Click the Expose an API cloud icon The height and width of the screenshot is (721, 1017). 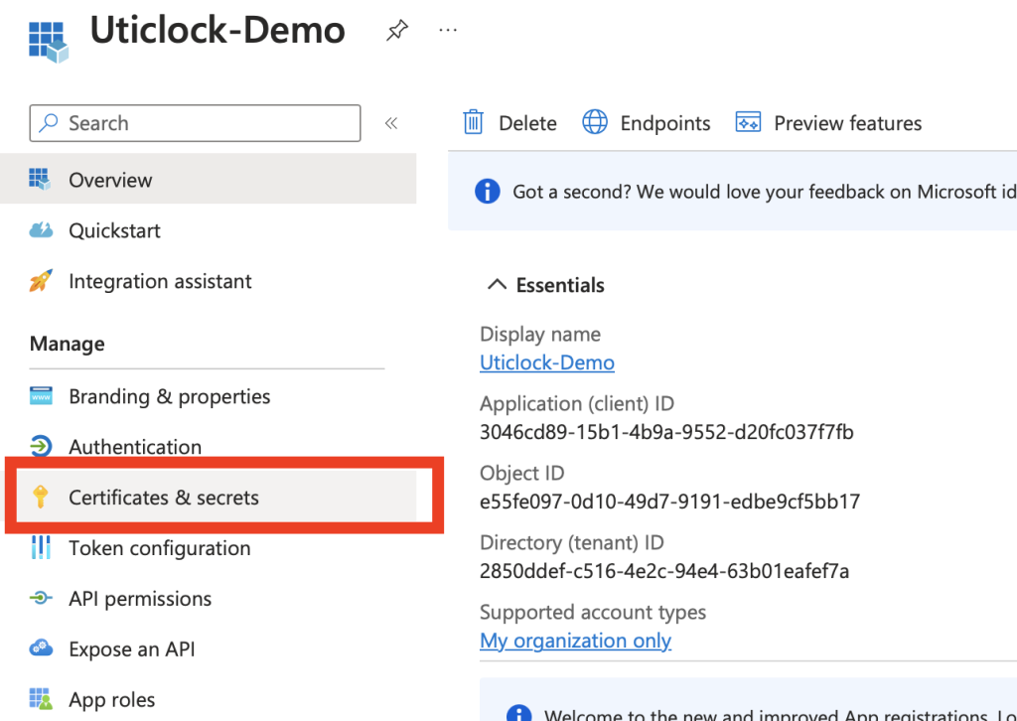pos(41,649)
